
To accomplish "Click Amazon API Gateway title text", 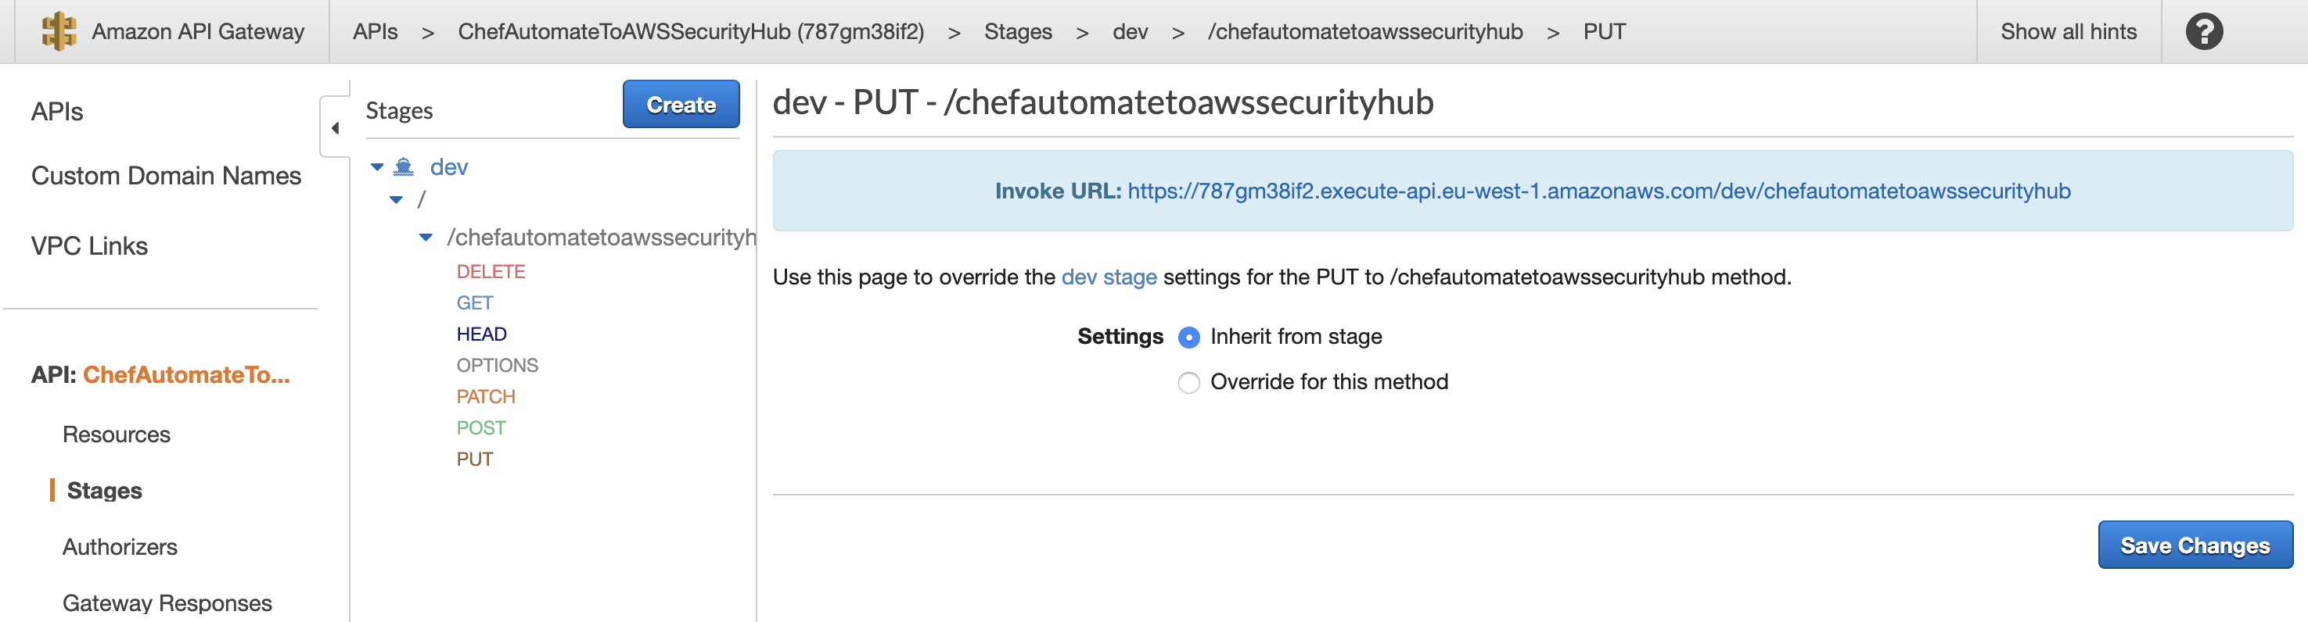I will pyautogui.click(x=198, y=31).
